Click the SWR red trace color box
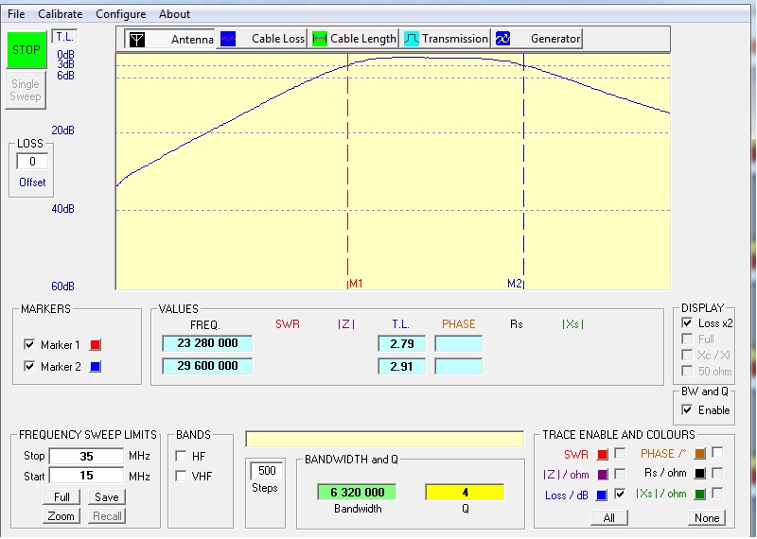Screen dimensions: 757x539 (602, 455)
